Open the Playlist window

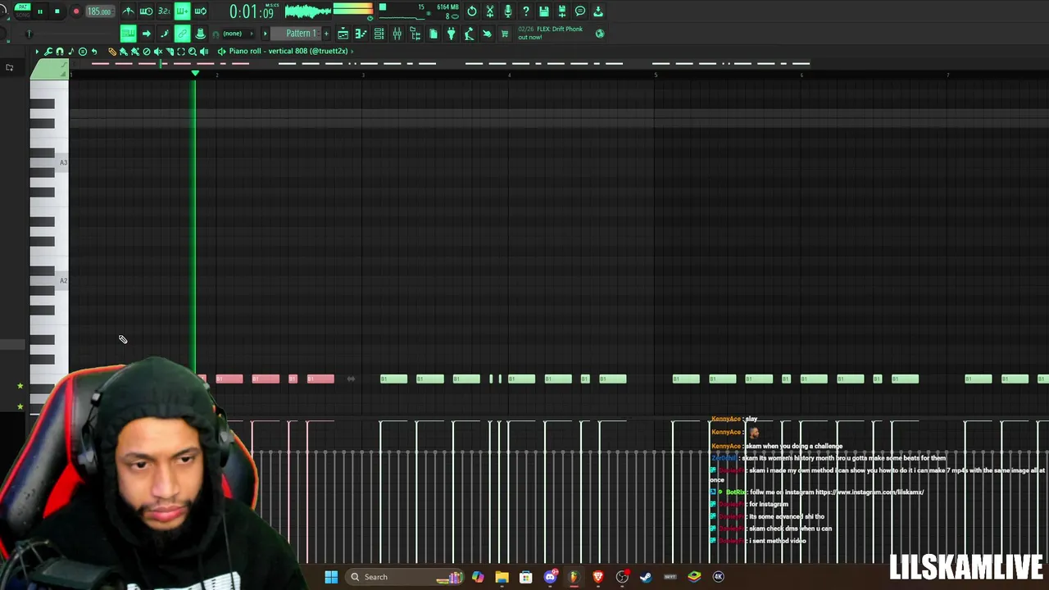point(343,34)
